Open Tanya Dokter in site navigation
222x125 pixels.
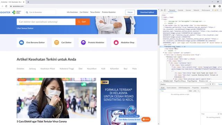click(x=95, y=12)
